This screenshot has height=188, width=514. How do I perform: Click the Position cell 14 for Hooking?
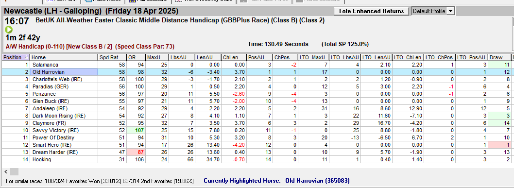coord(16,159)
